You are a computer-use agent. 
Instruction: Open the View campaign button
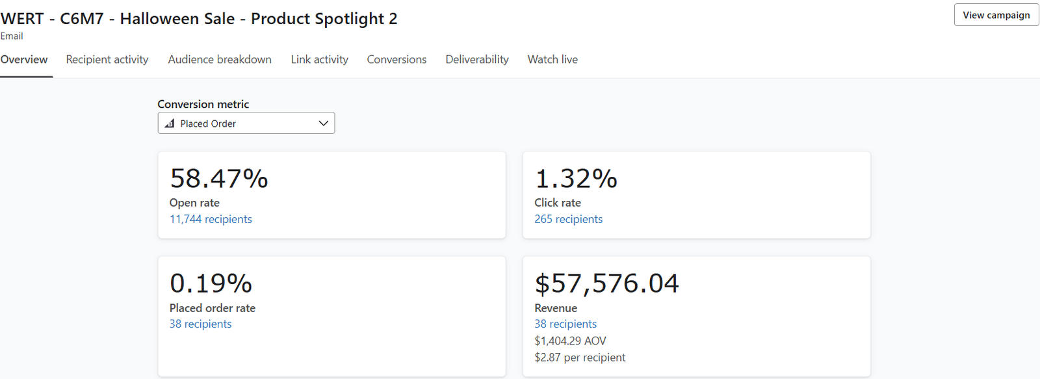996,15
